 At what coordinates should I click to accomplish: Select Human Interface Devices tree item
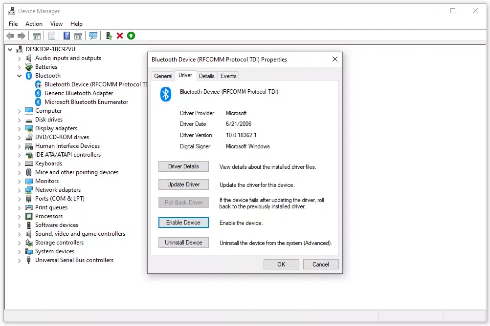pyautogui.click(x=67, y=146)
